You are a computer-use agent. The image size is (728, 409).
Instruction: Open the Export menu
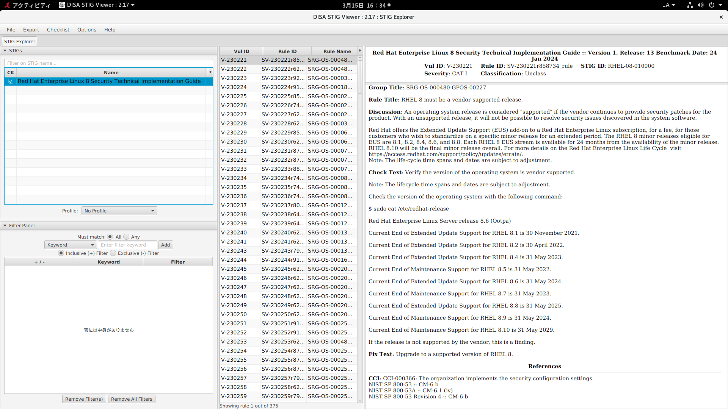point(31,30)
